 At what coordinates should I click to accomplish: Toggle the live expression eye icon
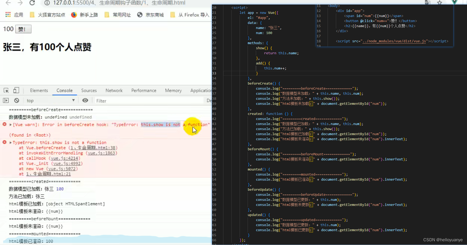click(85, 100)
